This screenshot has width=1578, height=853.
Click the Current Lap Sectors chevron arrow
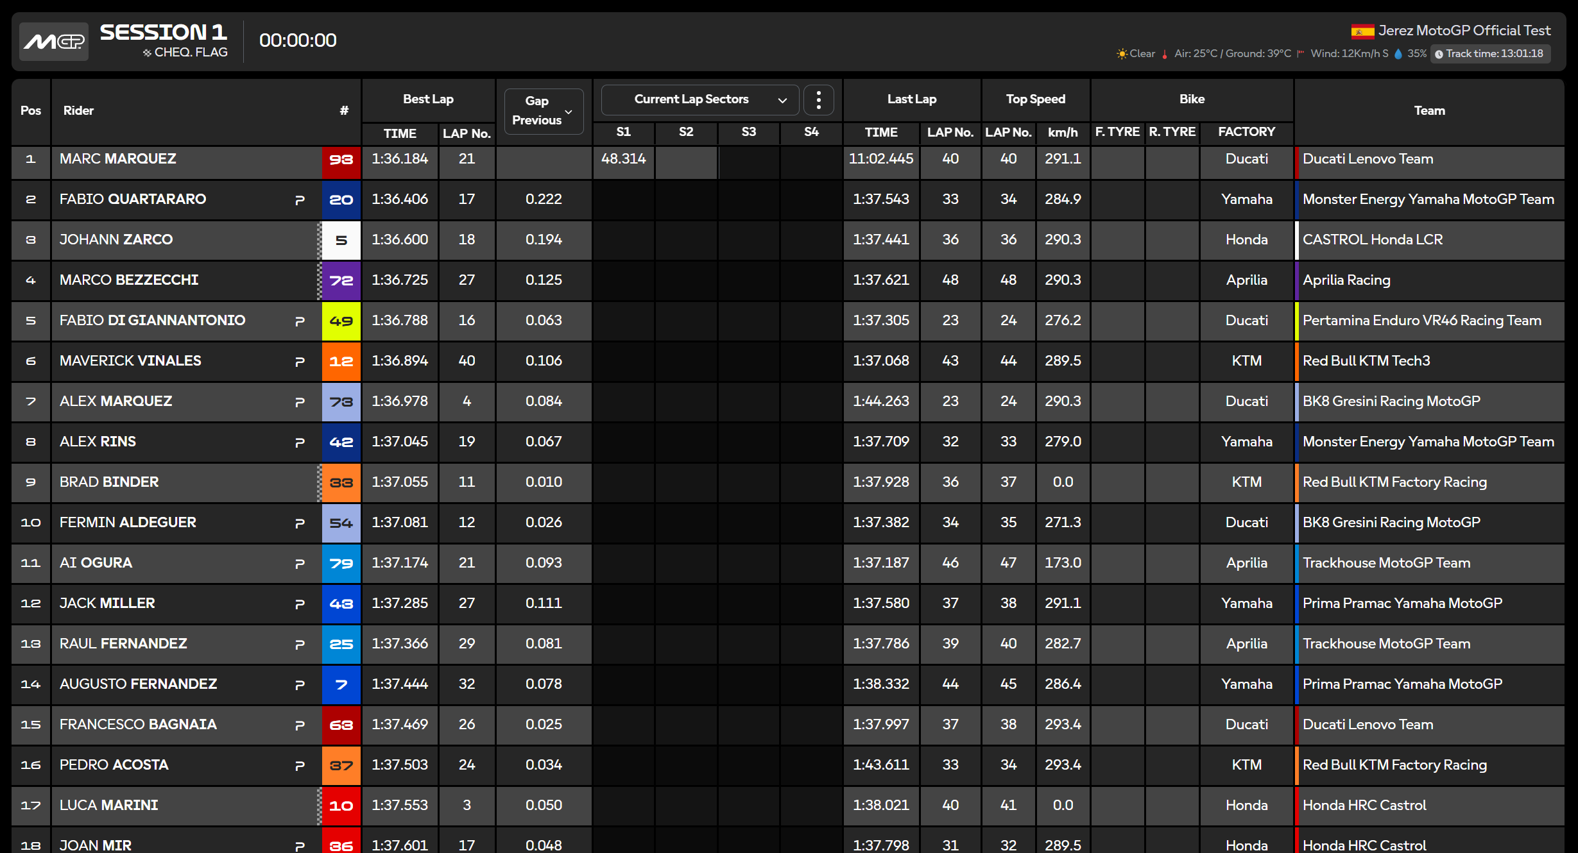coord(782,100)
